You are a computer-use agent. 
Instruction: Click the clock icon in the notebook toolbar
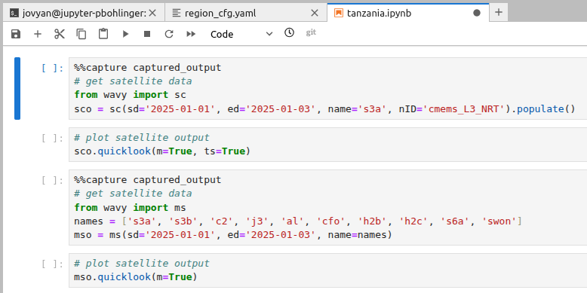(x=289, y=32)
